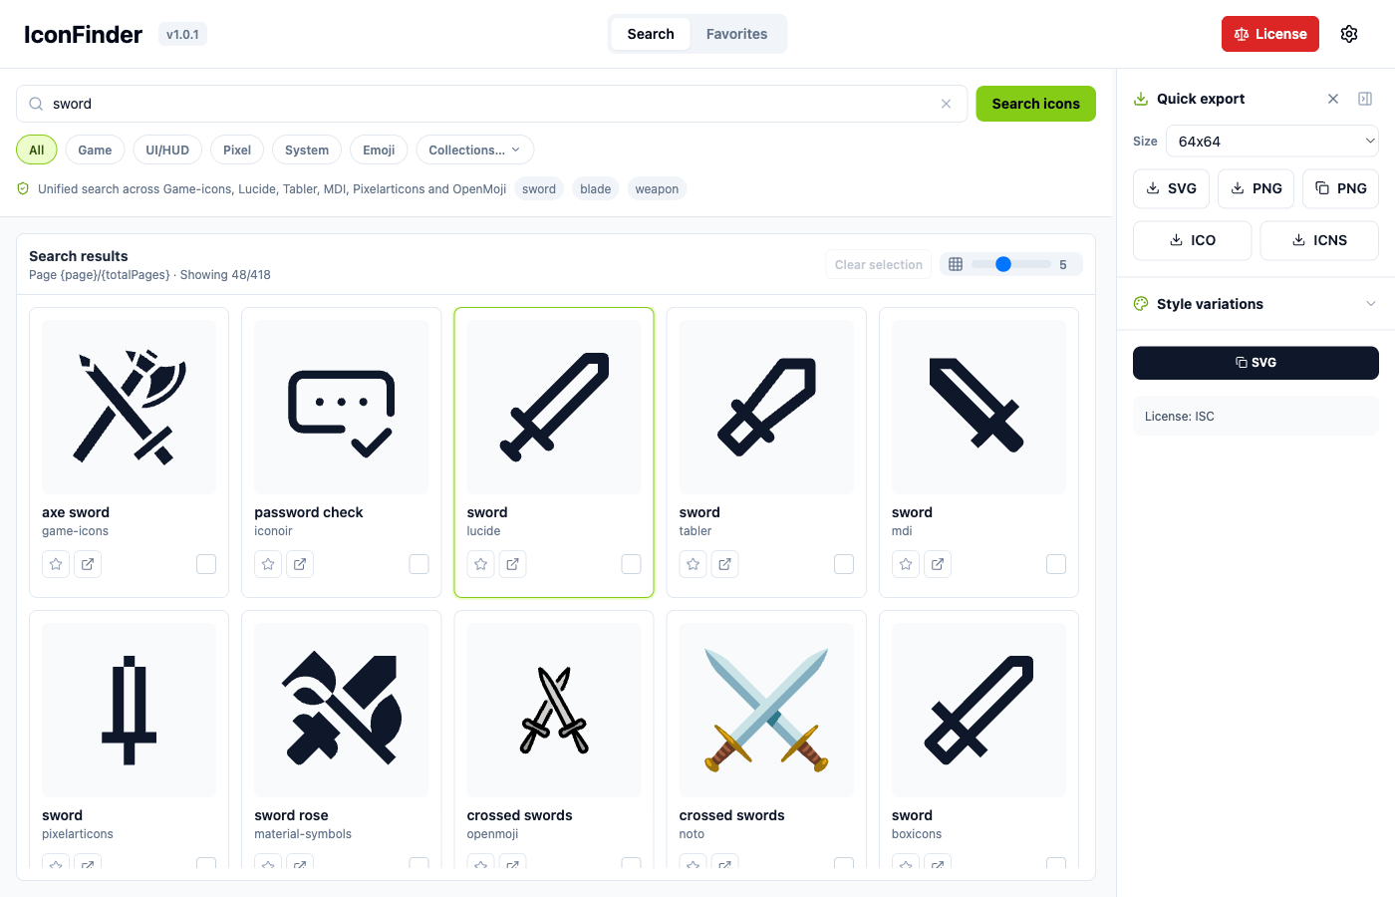Check the lucide sword selection box

631,564
